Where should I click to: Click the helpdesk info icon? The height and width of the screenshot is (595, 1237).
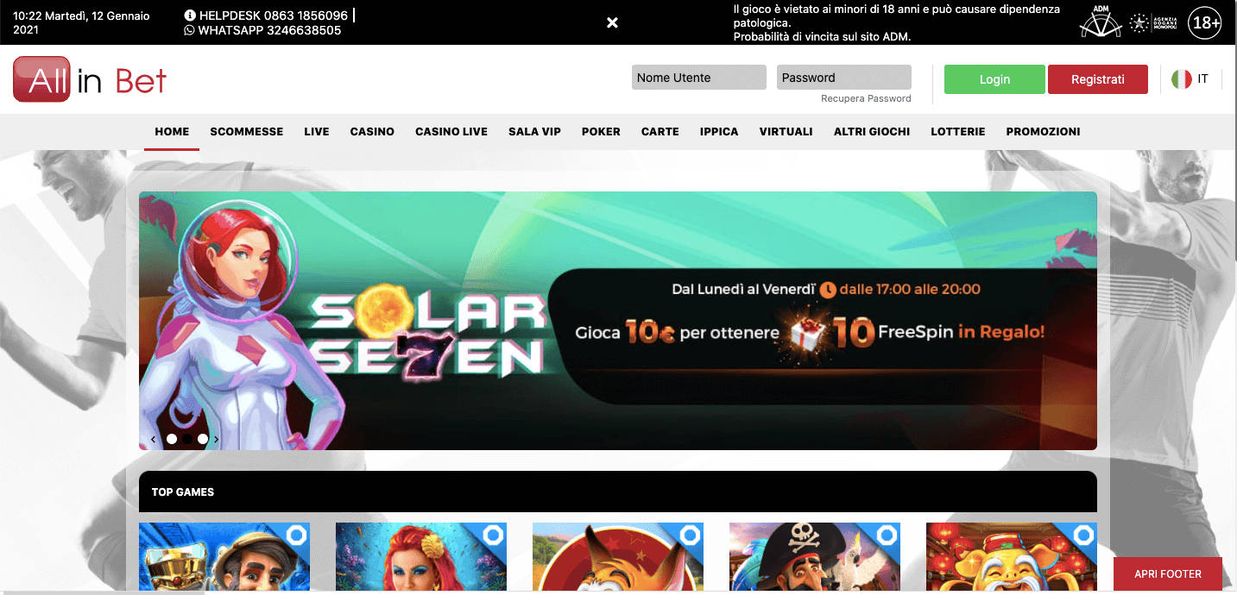click(190, 16)
